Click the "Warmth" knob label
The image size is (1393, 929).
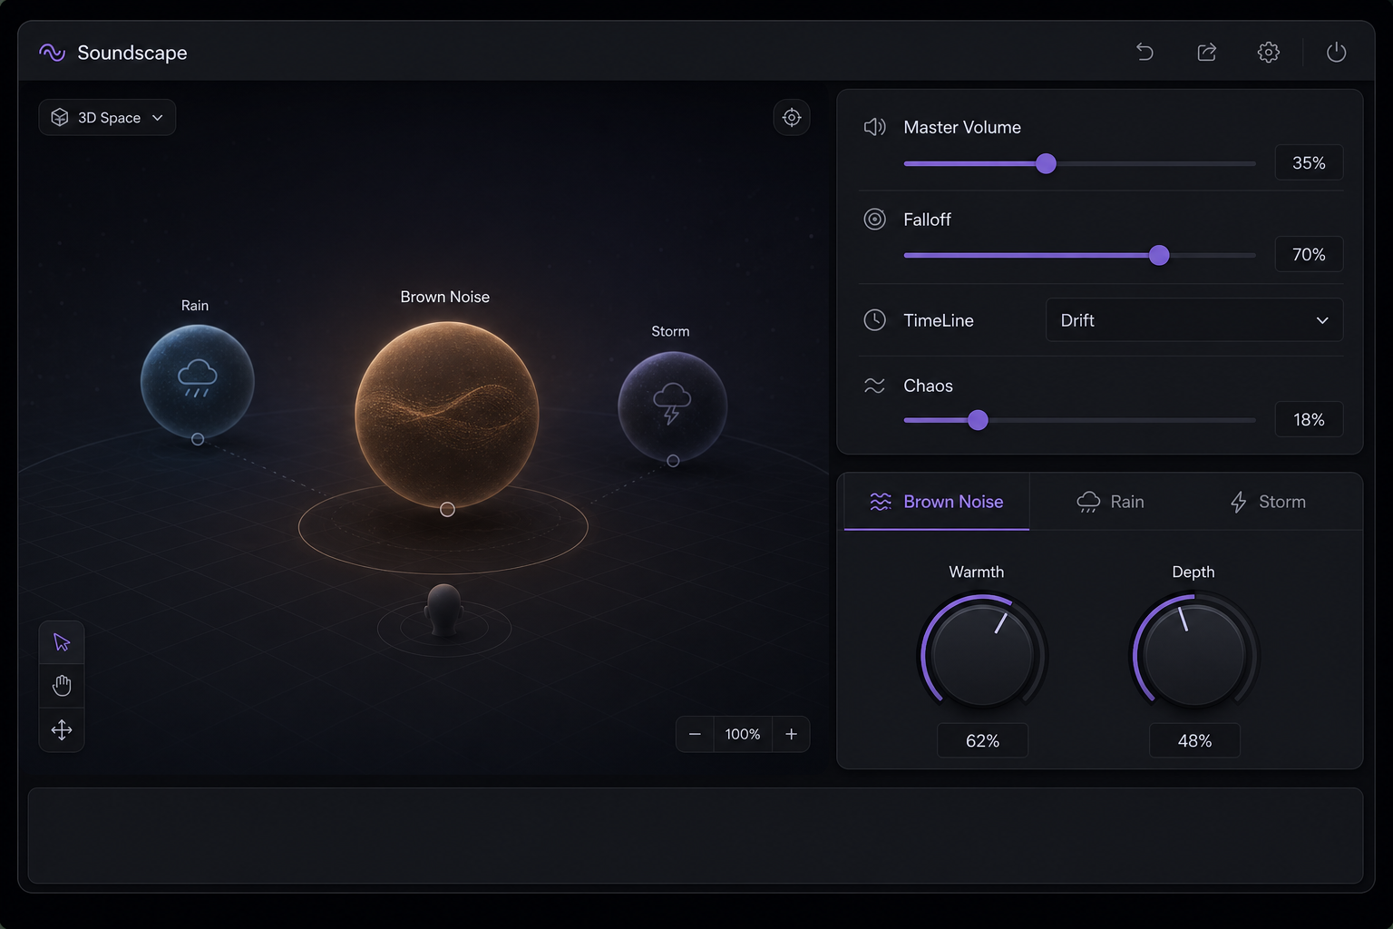977,572
